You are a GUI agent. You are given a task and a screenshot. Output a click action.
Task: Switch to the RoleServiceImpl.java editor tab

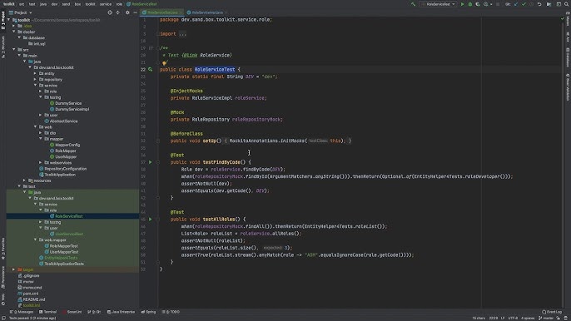tap(205, 12)
